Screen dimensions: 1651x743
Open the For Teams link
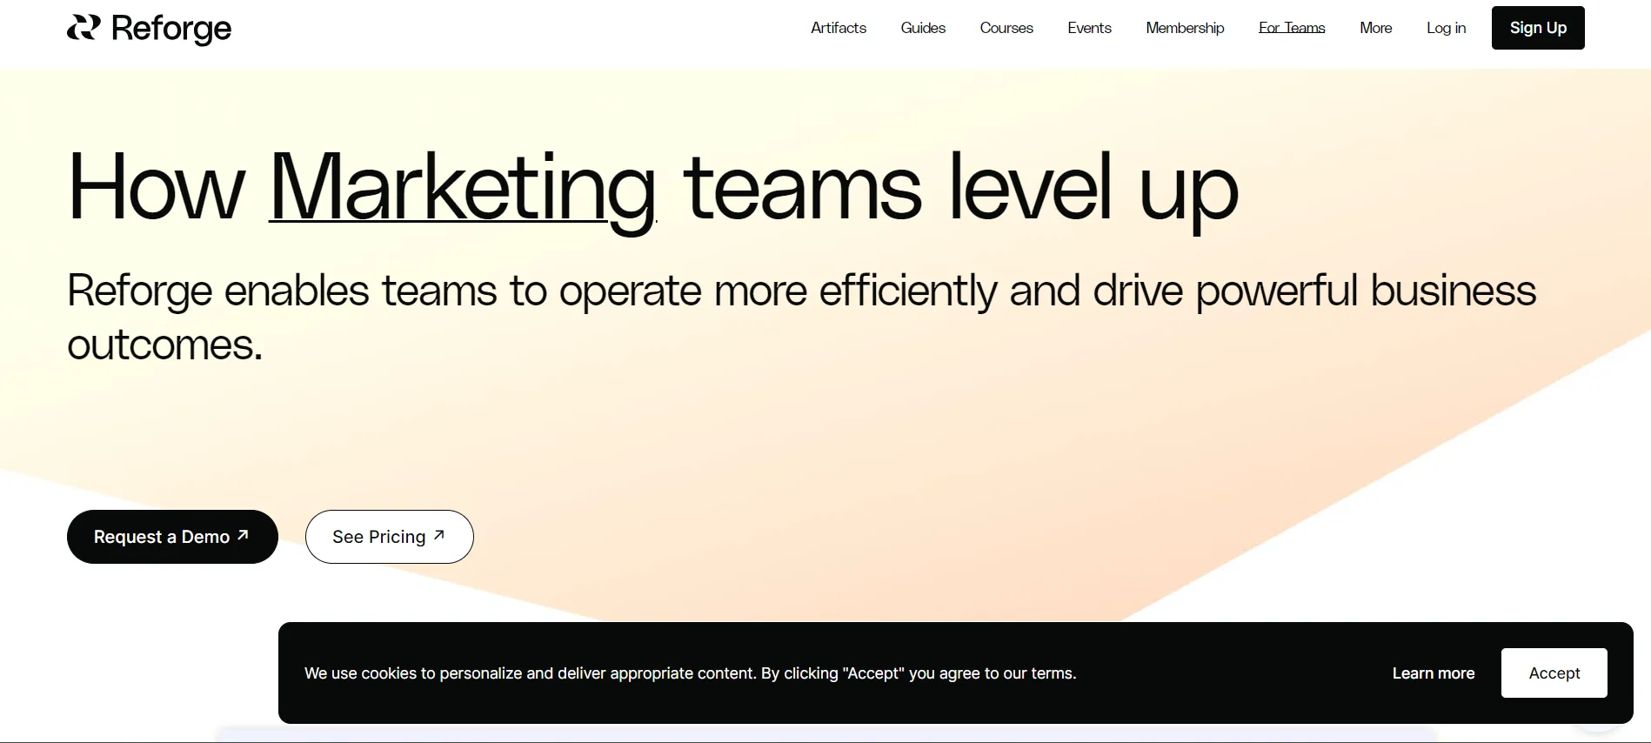point(1292,28)
